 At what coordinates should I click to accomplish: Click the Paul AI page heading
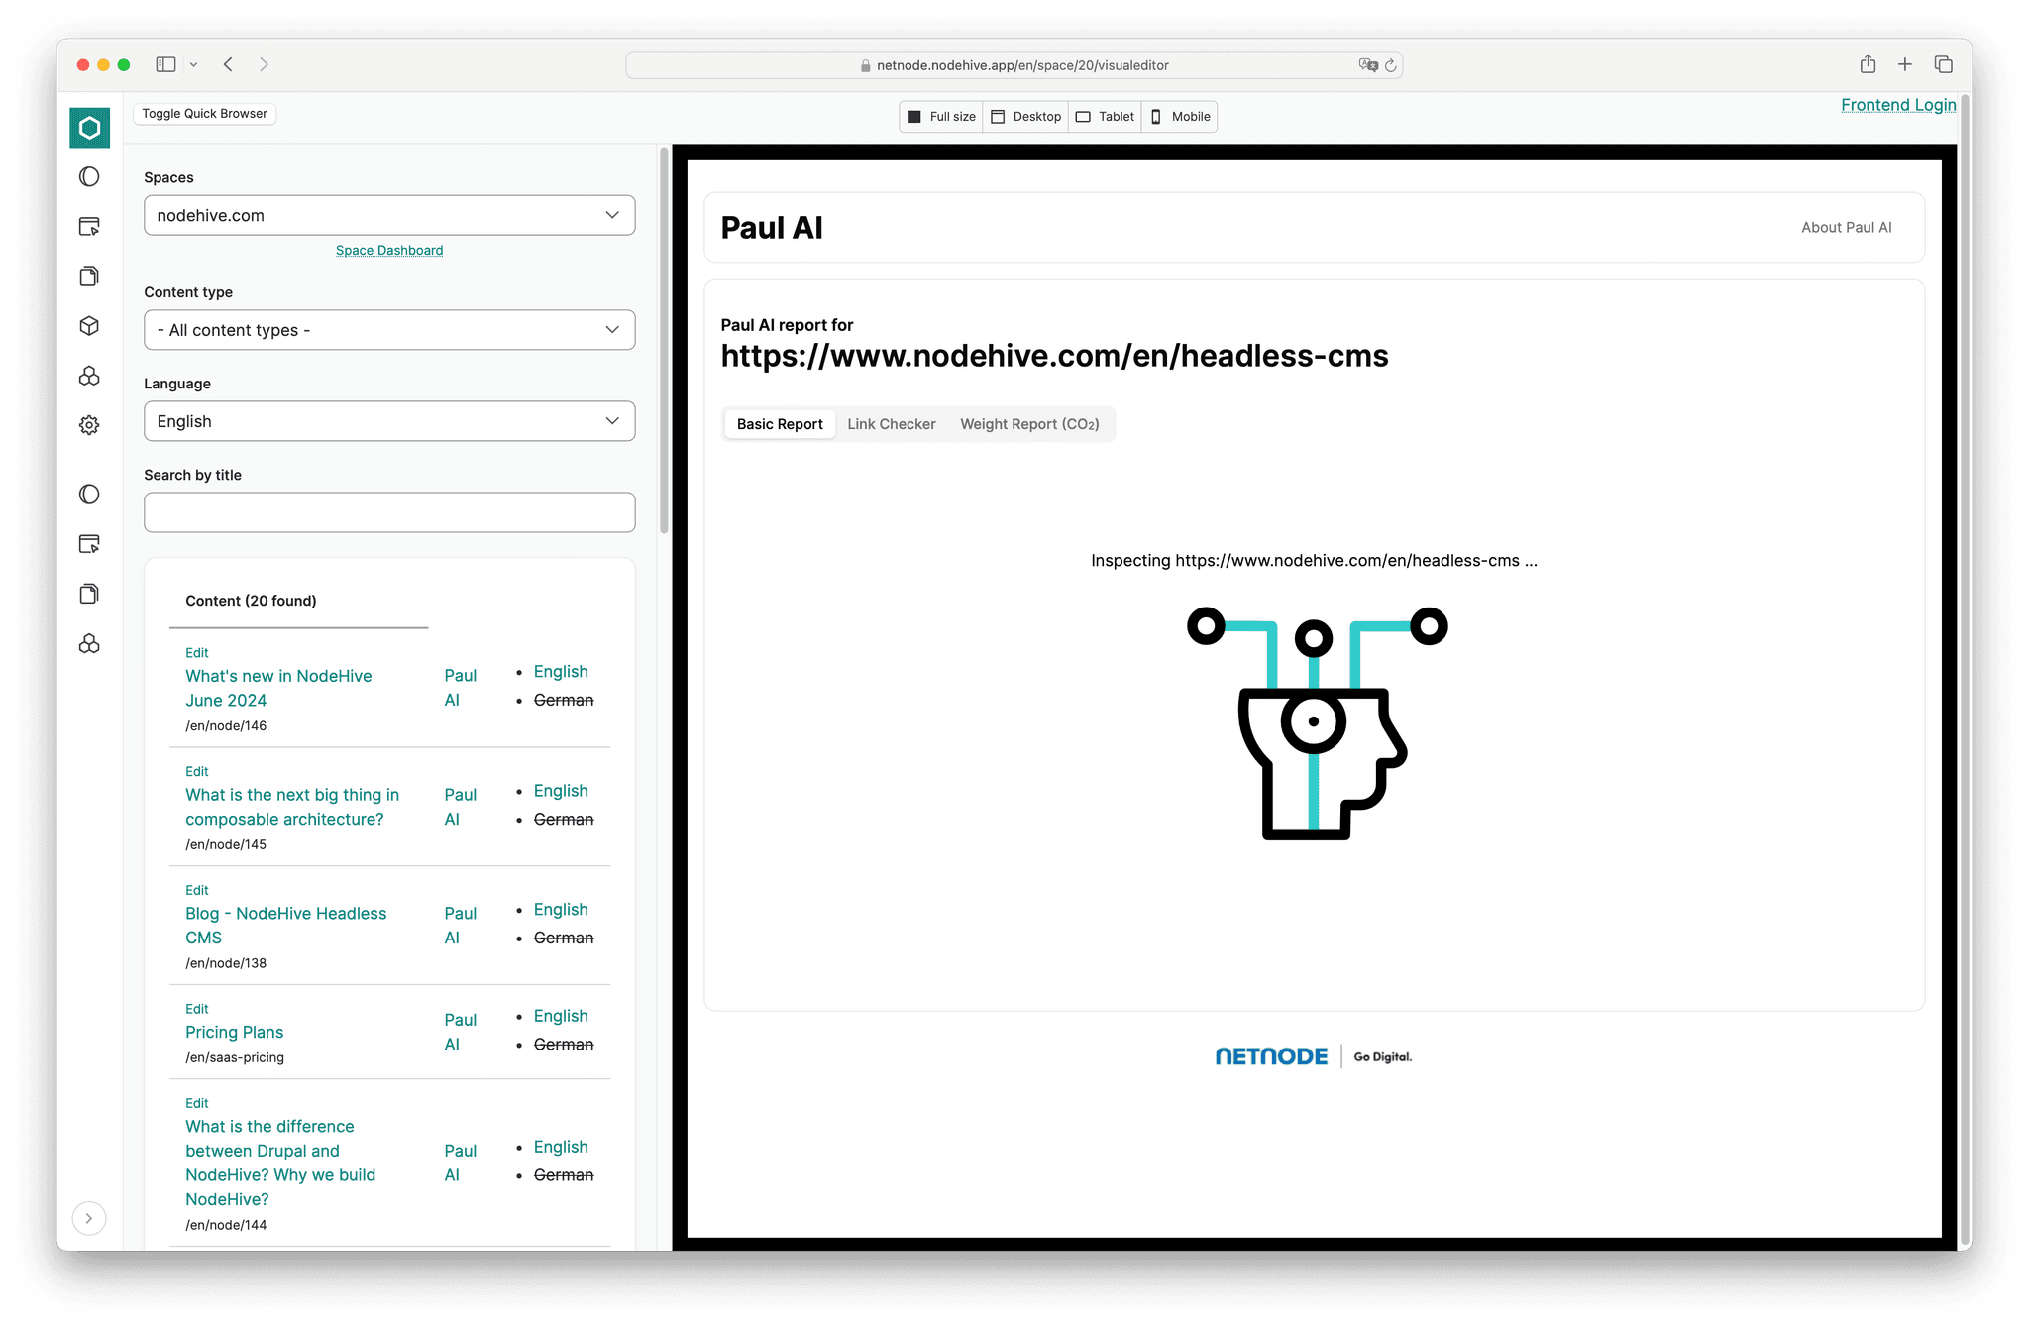(x=772, y=228)
